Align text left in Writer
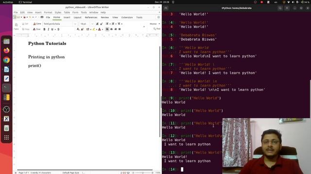The width and height of the screenshot is (311, 174). 107,29
